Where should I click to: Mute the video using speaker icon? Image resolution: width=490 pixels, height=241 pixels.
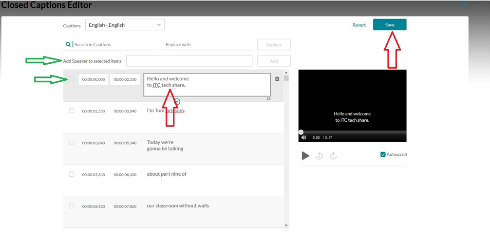point(304,138)
